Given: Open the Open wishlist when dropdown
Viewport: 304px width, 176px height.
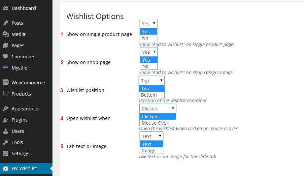Looking at the screenshot, I should [157, 109].
